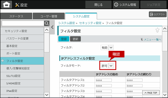Viewport: 168px width, 98px height.
Task: Click the main page scroll down arrow
Action: [x=165, y=95]
